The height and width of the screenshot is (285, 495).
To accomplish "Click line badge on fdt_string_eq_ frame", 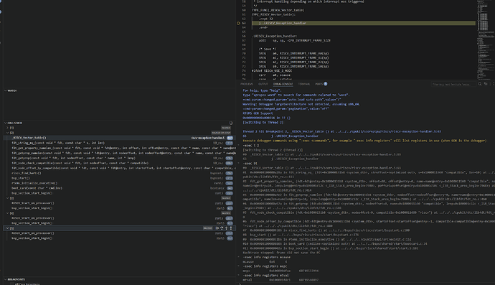I will pos(229,143).
